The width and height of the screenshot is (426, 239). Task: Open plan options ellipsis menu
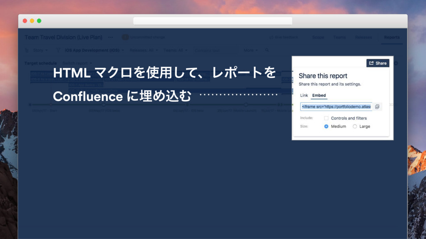[x=111, y=37]
